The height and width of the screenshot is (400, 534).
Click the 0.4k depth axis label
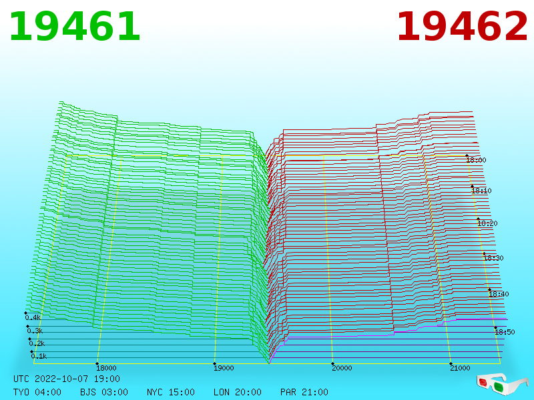[33, 318]
